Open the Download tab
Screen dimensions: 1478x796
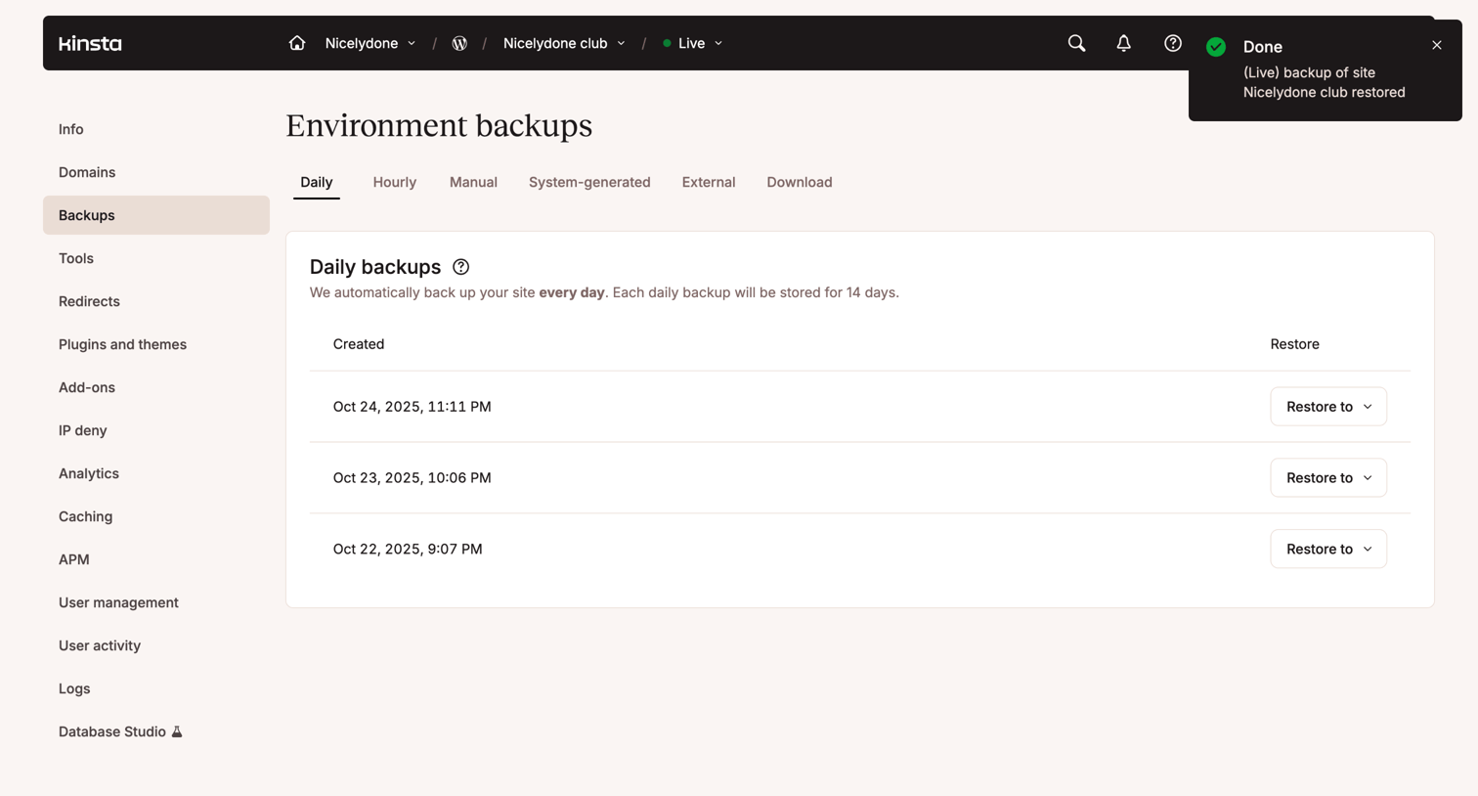800,182
